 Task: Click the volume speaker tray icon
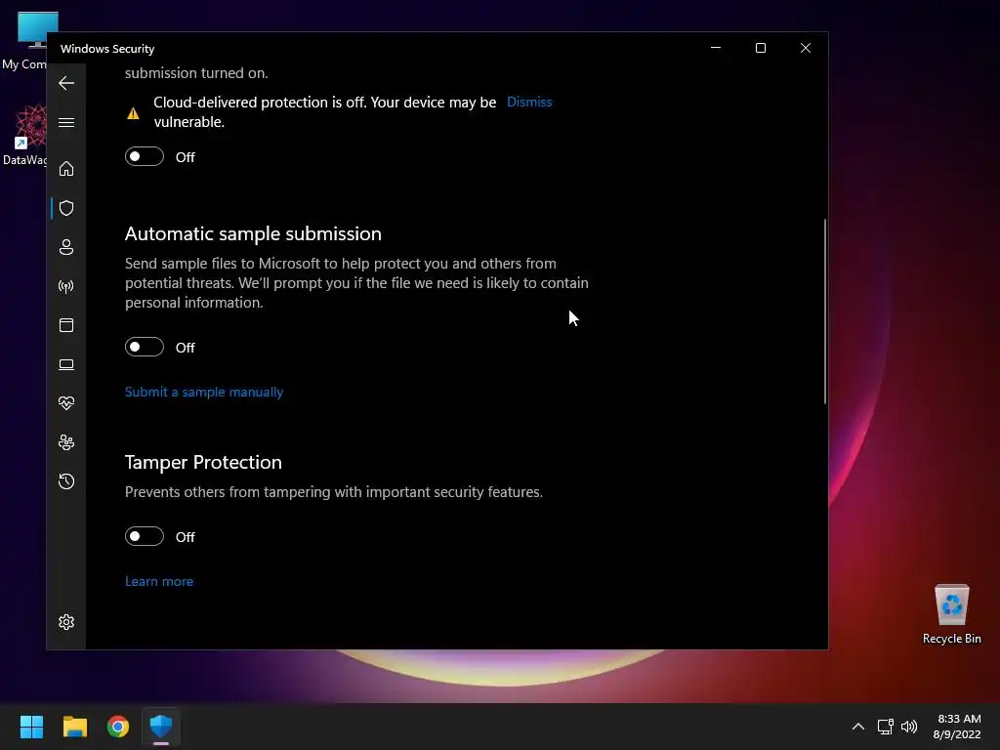pos(909,727)
